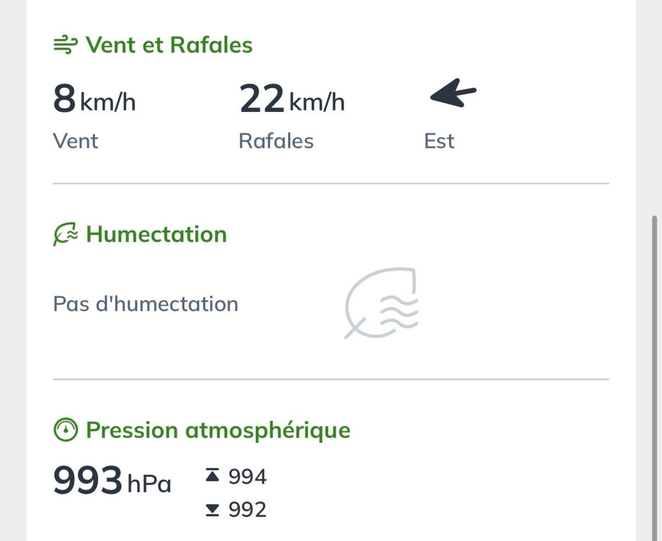Screen dimensions: 662x541
Task: Select the Pas d'humectation status text
Action: coord(146,304)
